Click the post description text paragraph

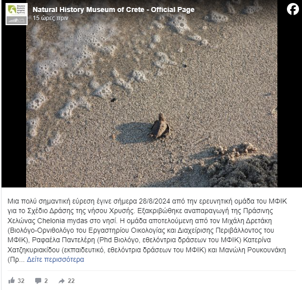147,230
